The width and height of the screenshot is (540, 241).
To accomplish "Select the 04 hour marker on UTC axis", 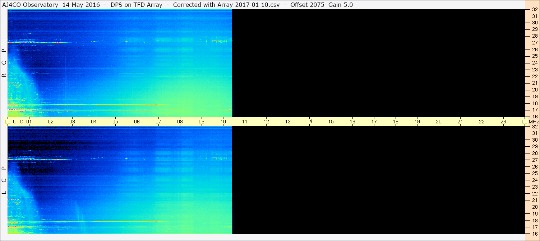I will pos(94,122).
